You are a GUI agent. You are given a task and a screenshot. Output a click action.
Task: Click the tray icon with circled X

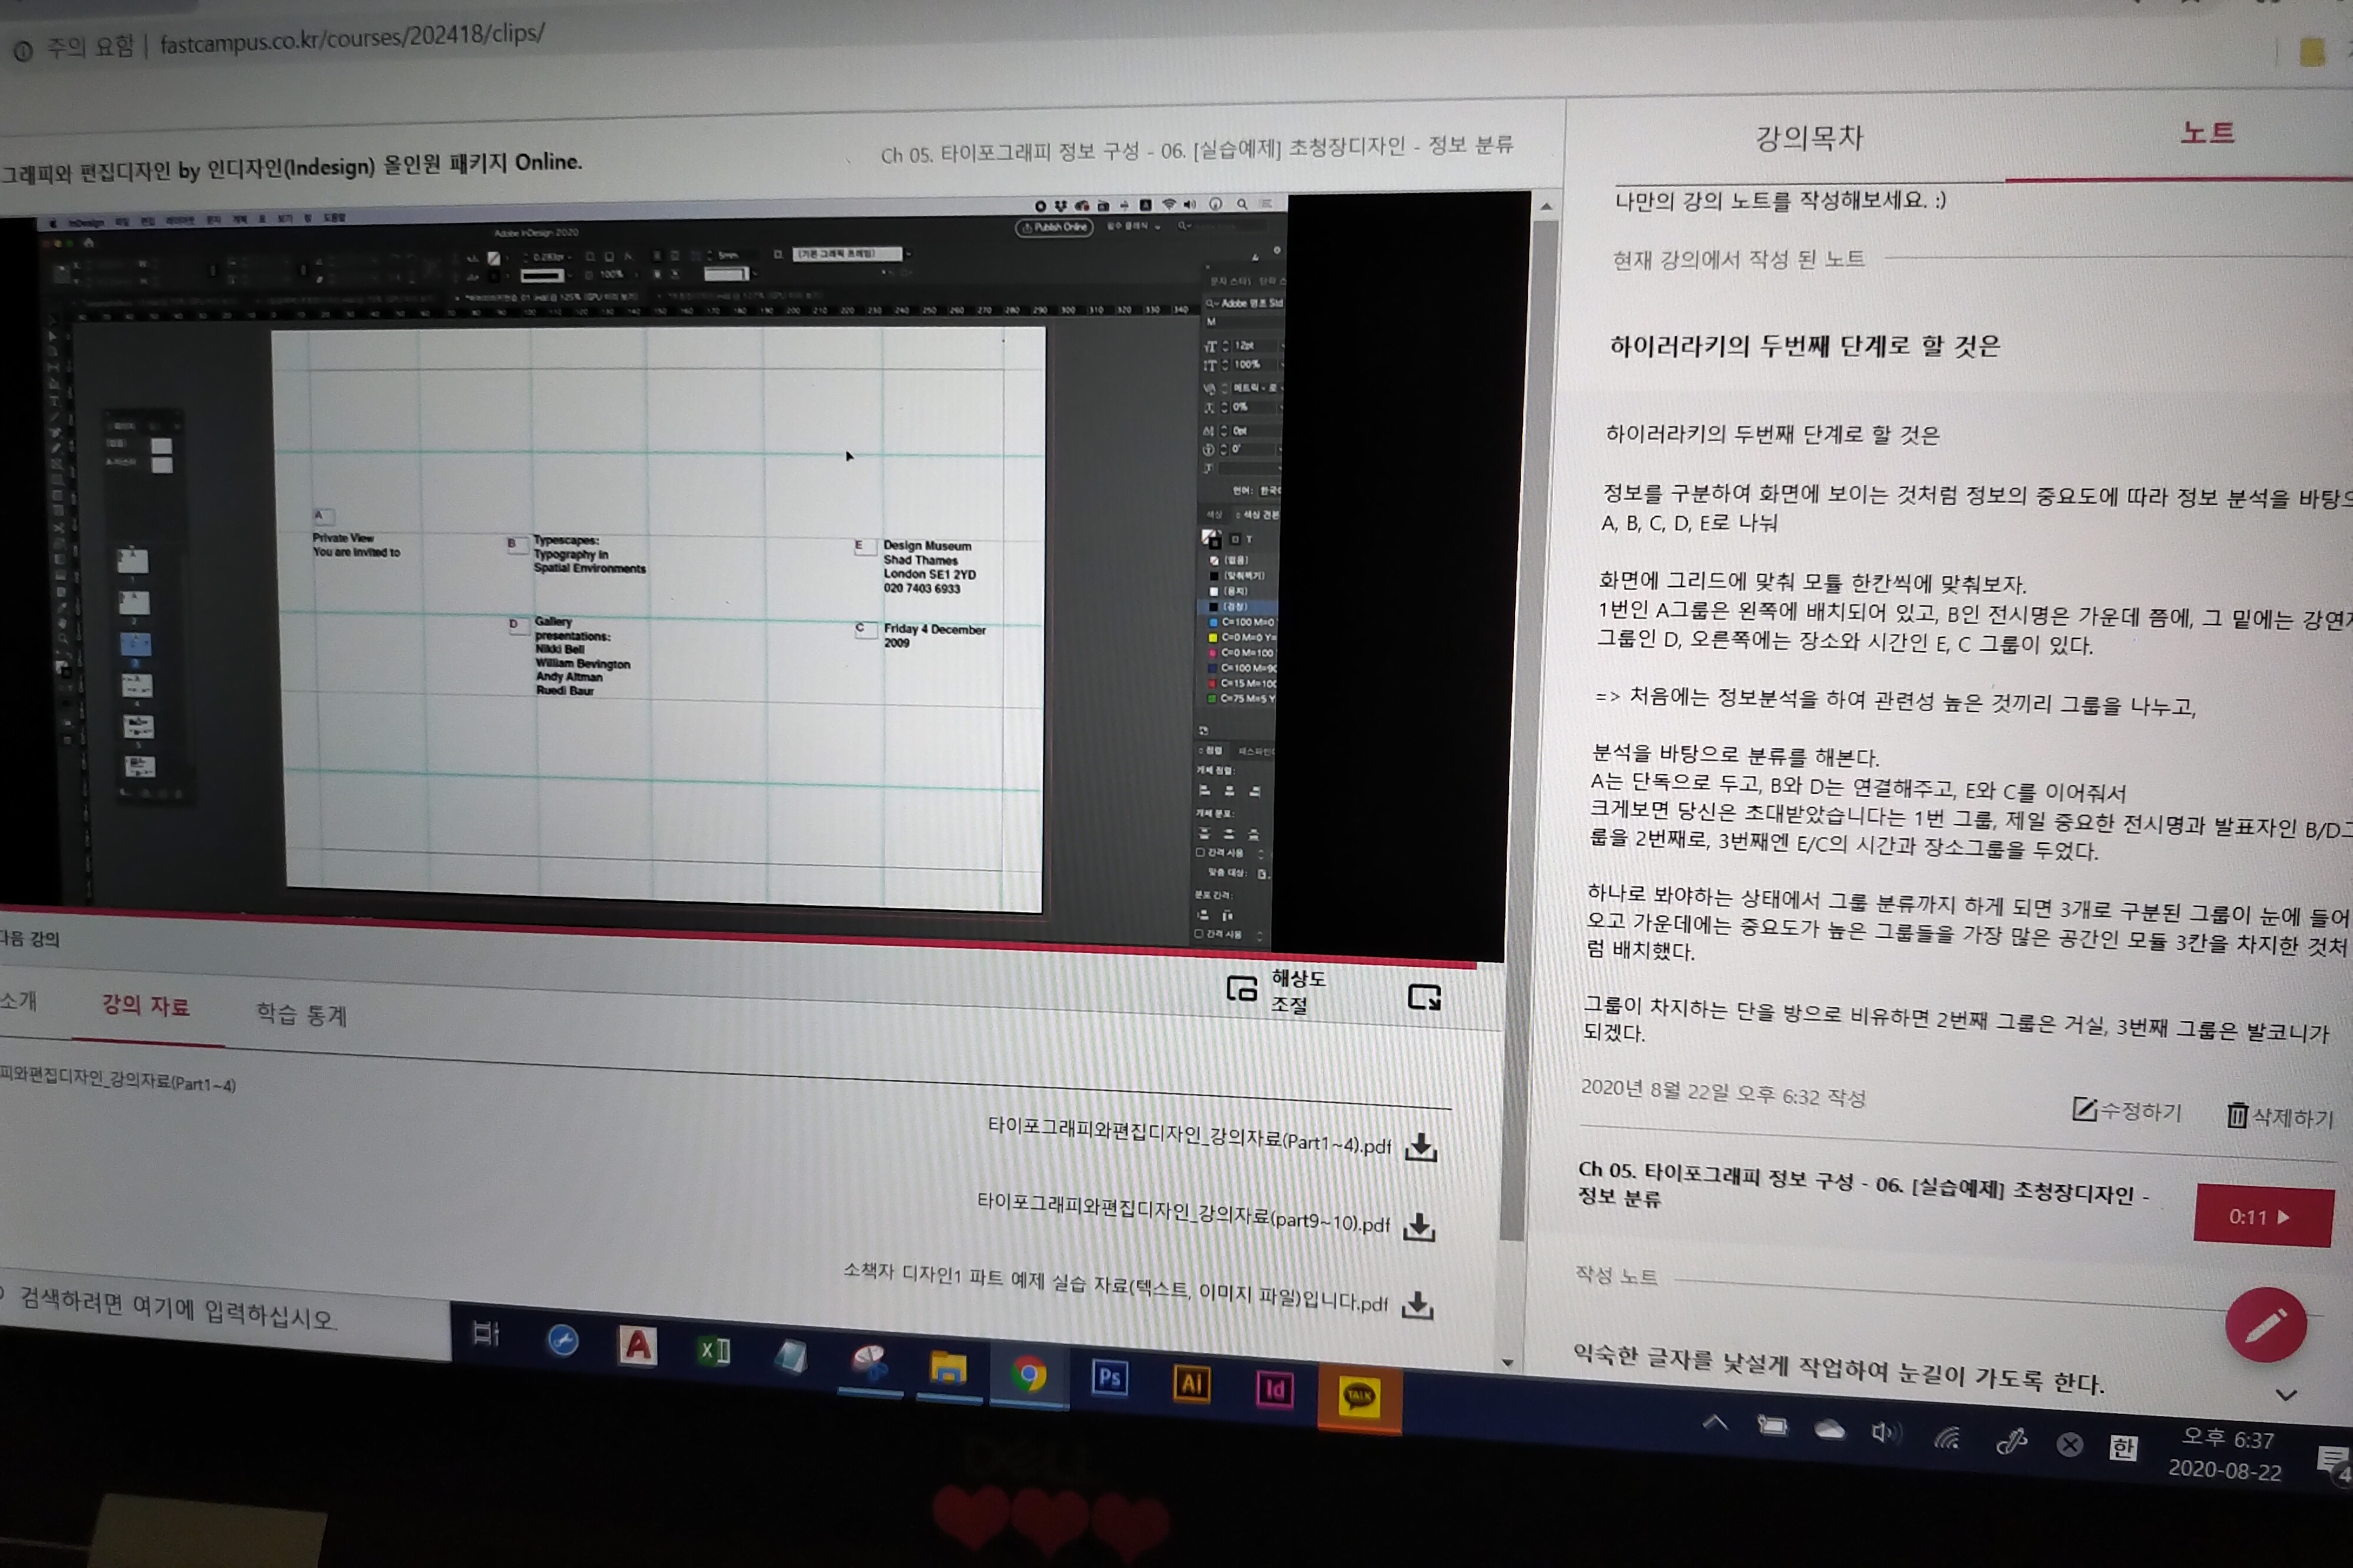coord(2070,1444)
